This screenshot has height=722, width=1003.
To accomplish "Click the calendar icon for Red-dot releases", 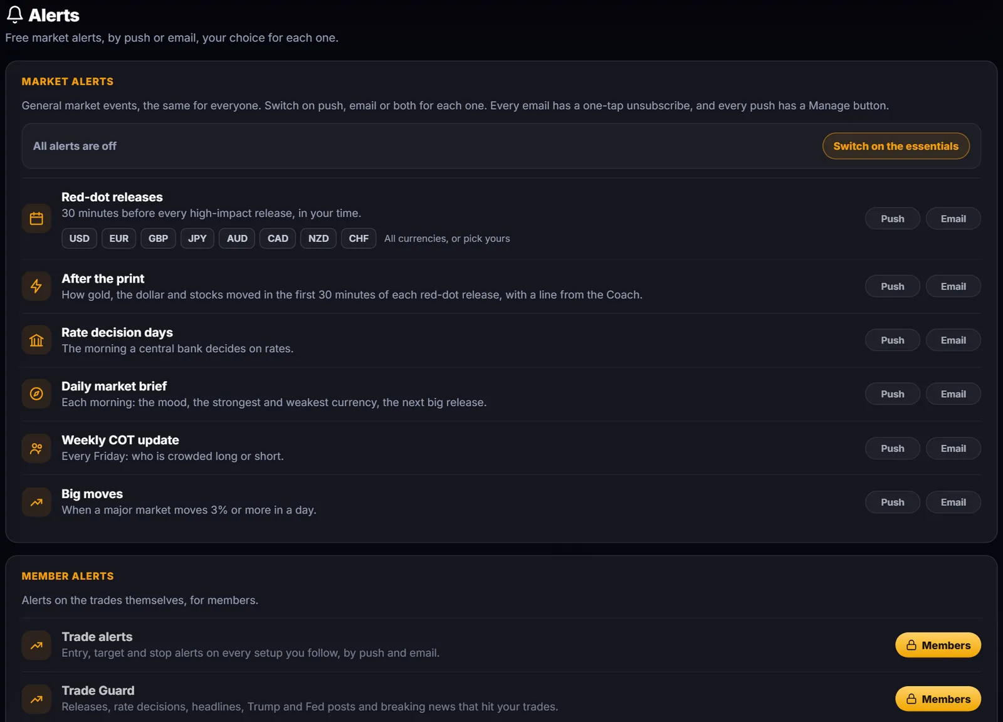I will point(36,218).
